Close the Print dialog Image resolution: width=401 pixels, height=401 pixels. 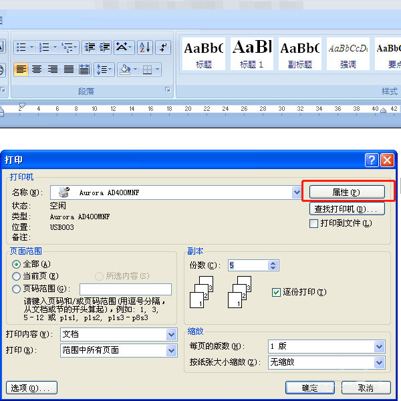point(387,160)
